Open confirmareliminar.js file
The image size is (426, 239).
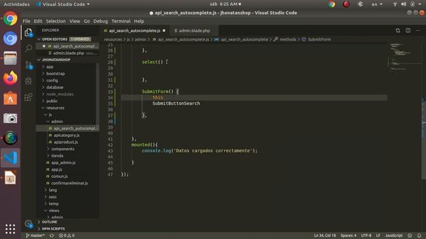point(69,183)
